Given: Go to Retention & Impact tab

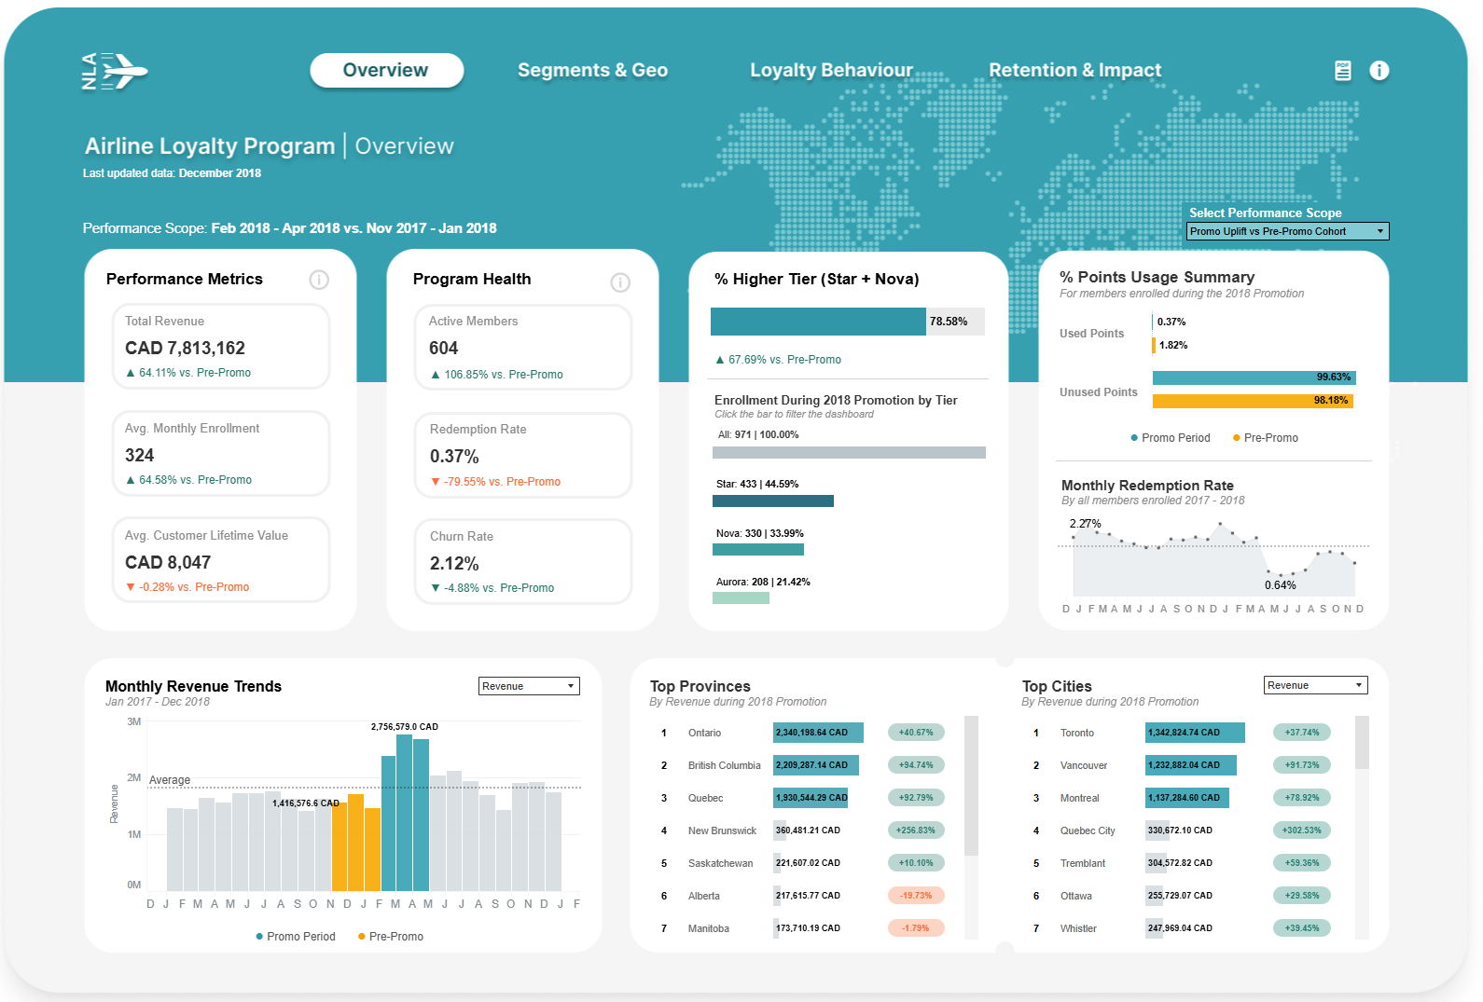Looking at the screenshot, I should (x=1074, y=71).
